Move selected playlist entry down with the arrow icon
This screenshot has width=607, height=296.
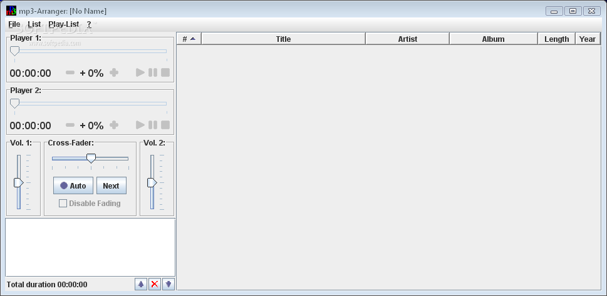tap(169, 284)
